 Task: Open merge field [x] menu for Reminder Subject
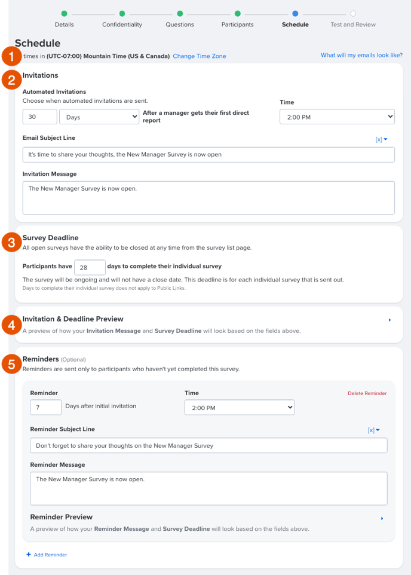tap(374, 430)
